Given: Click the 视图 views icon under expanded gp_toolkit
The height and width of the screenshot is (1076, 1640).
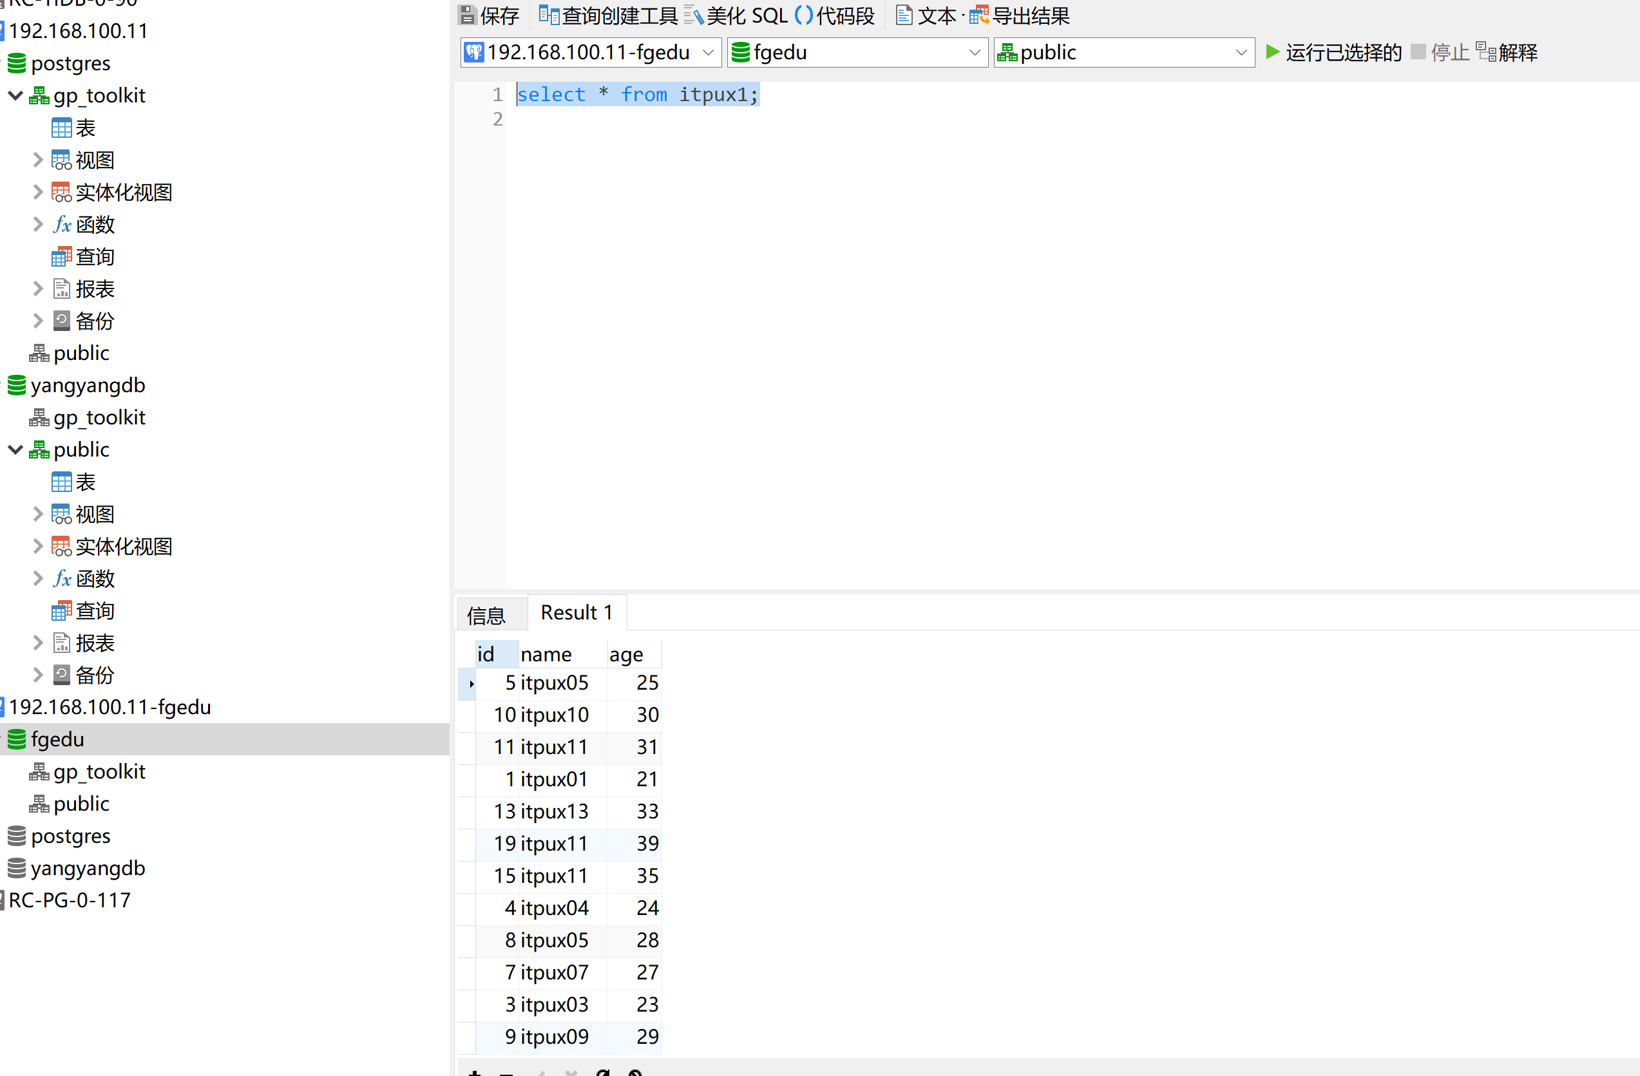Looking at the screenshot, I should [61, 160].
